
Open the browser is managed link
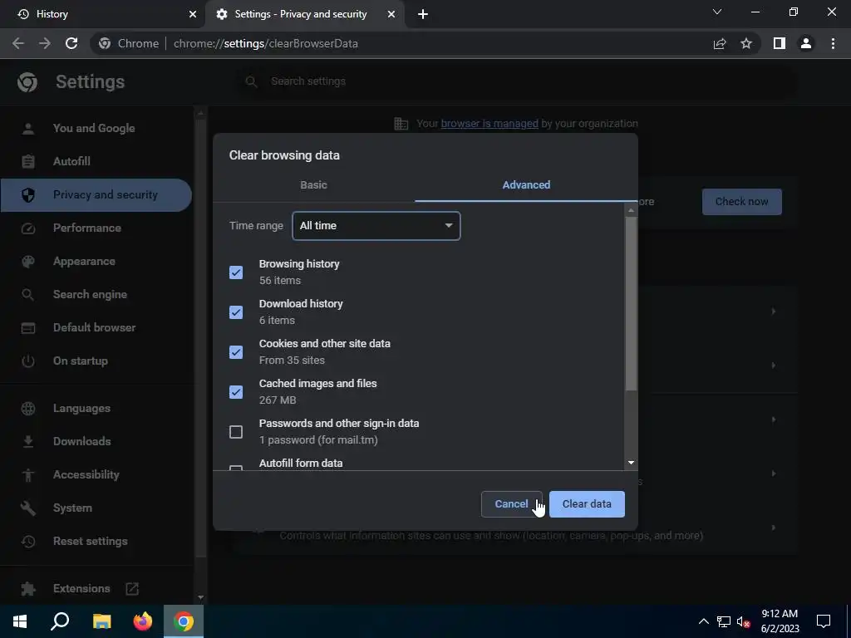[489, 124]
